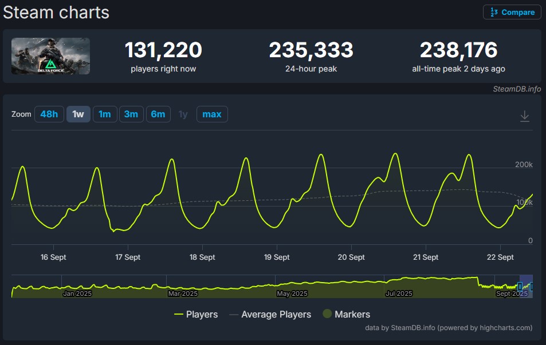Open the Delta Force game thumbnail
Viewport: 546px width, 345px height.
[x=50, y=56]
